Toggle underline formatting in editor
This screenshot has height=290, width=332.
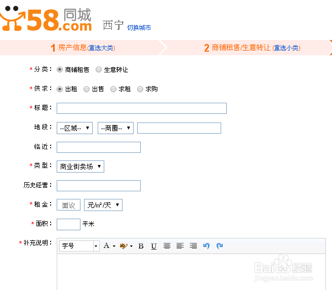(154, 246)
